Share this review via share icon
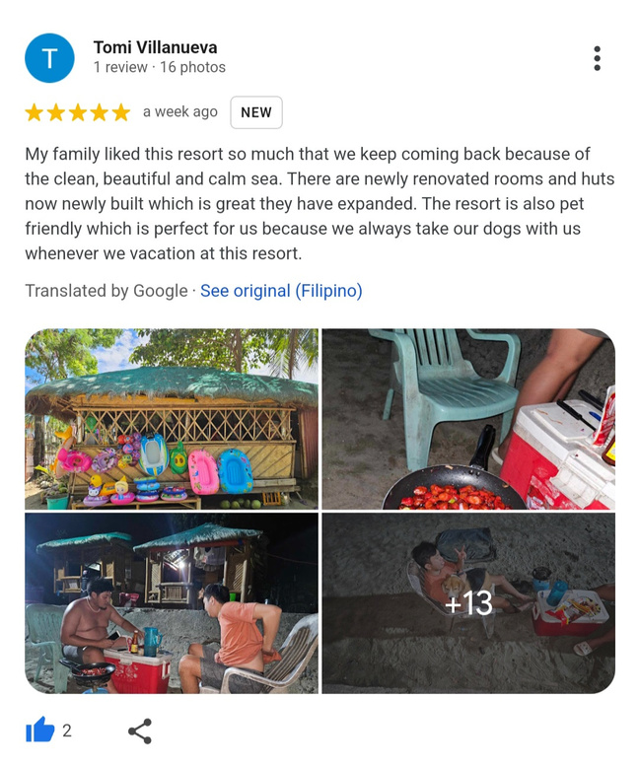The width and height of the screenshot is (639, 767). [140, 731]
